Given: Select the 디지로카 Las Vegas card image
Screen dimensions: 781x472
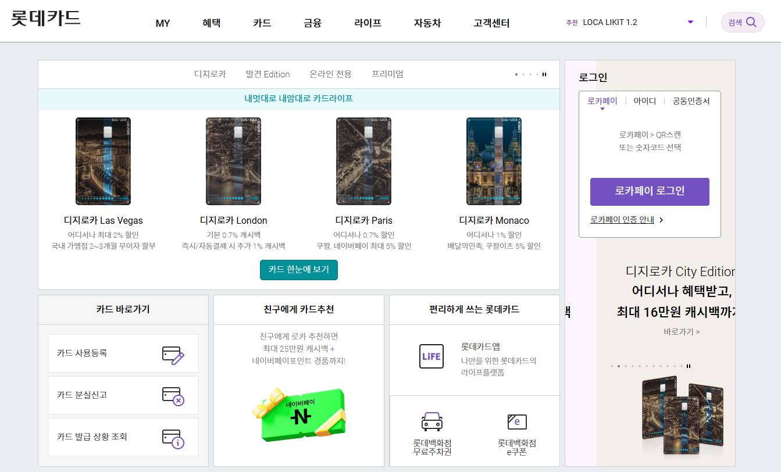Looking at the screenshot, I should 103,161.
